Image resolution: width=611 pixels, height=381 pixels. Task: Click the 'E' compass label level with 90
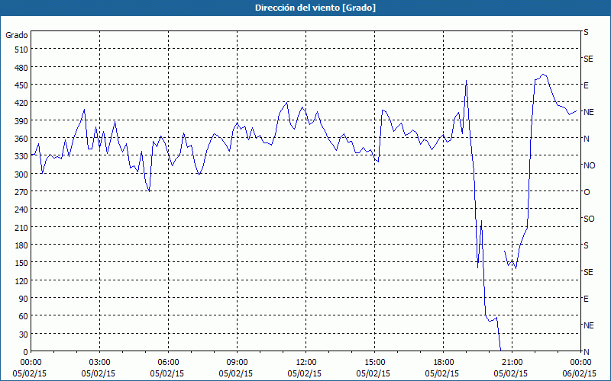pyautogui.click(x=586, y=299)
